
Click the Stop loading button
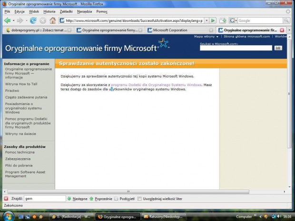coord(43,20)
